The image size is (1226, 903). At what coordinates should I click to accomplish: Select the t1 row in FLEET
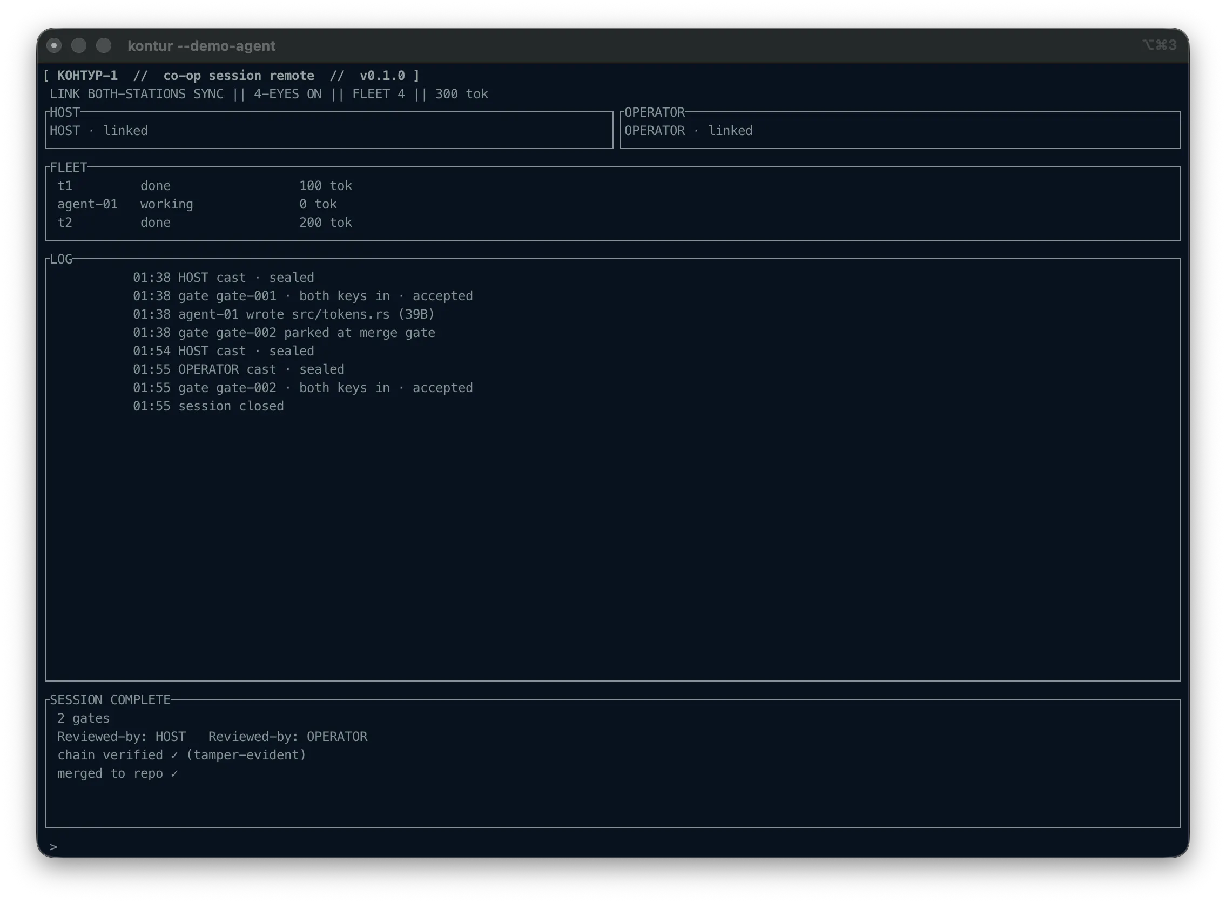612,186
